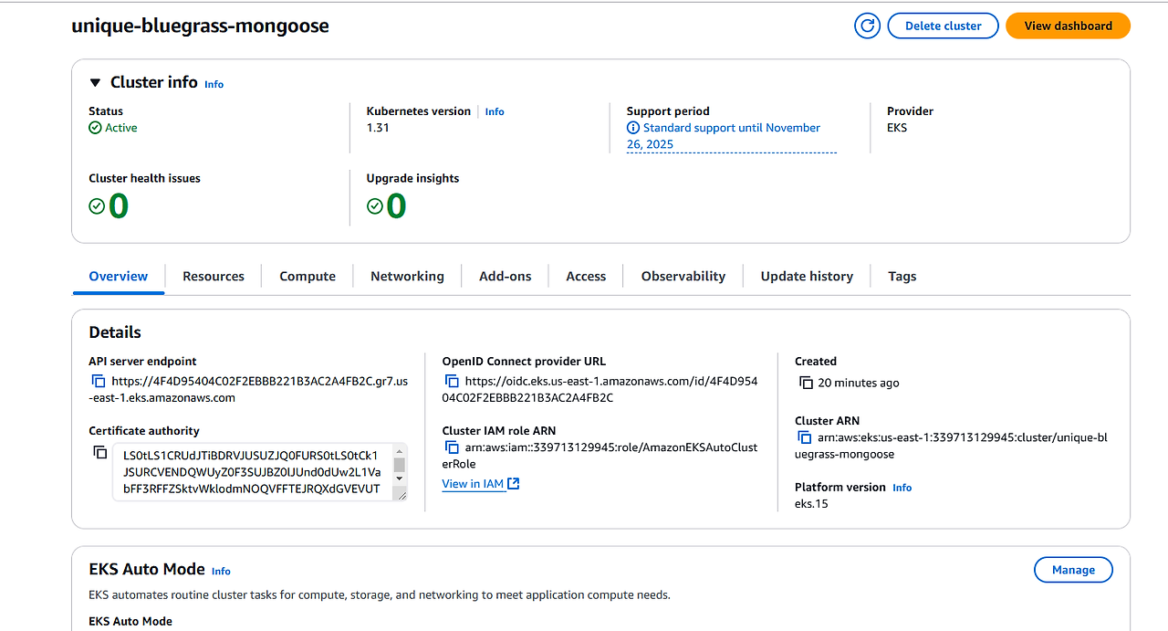Open Standard support until November 26, 2025 link

click(731, 136)
